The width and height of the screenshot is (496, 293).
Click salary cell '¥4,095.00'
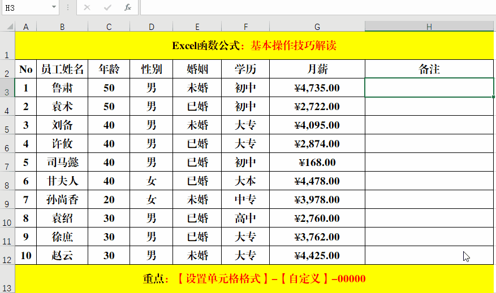tap(317, 125)
